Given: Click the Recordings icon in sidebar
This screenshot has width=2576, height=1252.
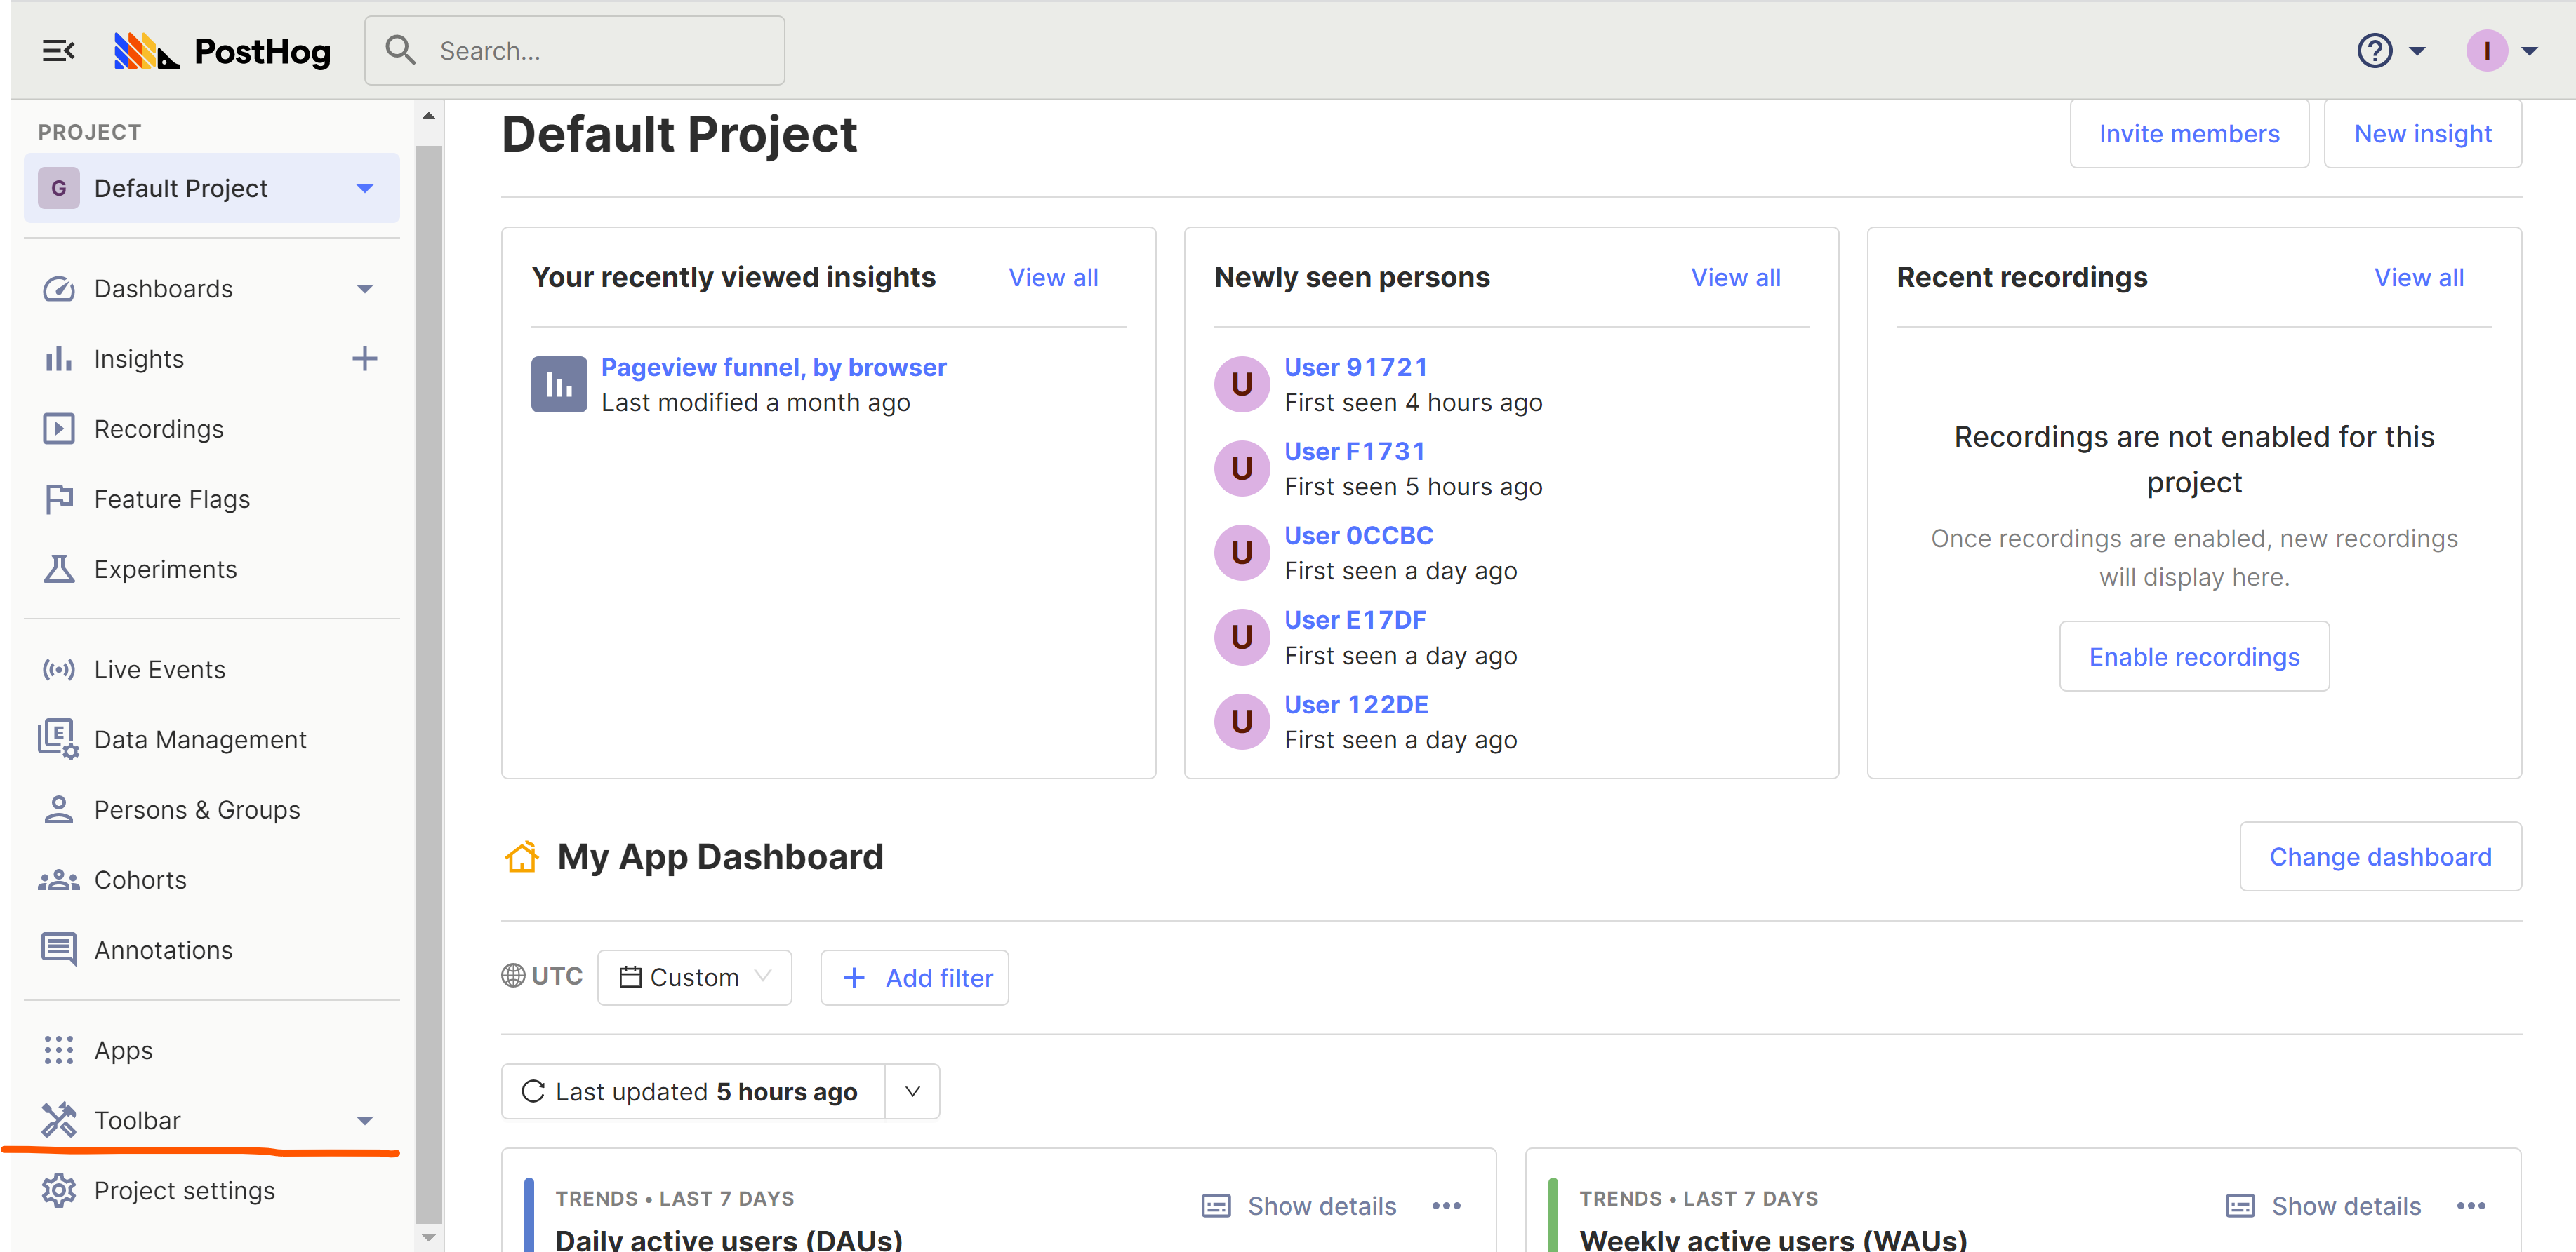Looking at the screenshot, I should pos(58,429).
